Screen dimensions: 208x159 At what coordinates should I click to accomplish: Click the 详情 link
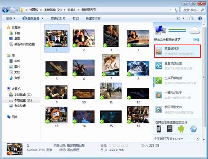[x=196, y=40]
